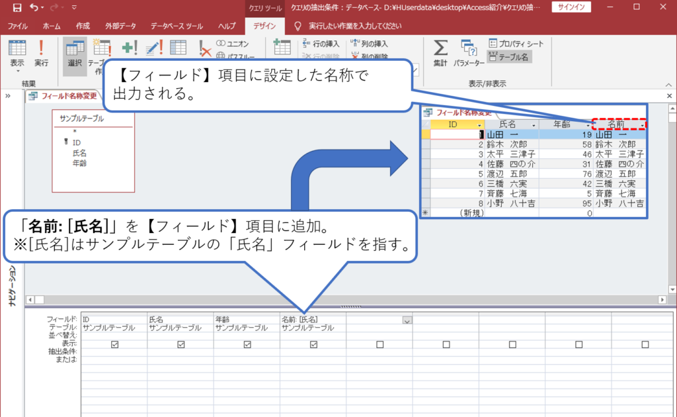Choose the ユニオン query option
Screen dimensions: 677x417
[233, 44]
